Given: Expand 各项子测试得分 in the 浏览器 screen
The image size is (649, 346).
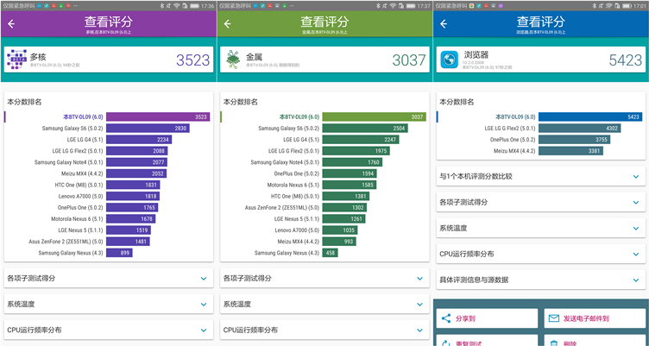Looking at the screenshot, I should (x=540, y=203).
